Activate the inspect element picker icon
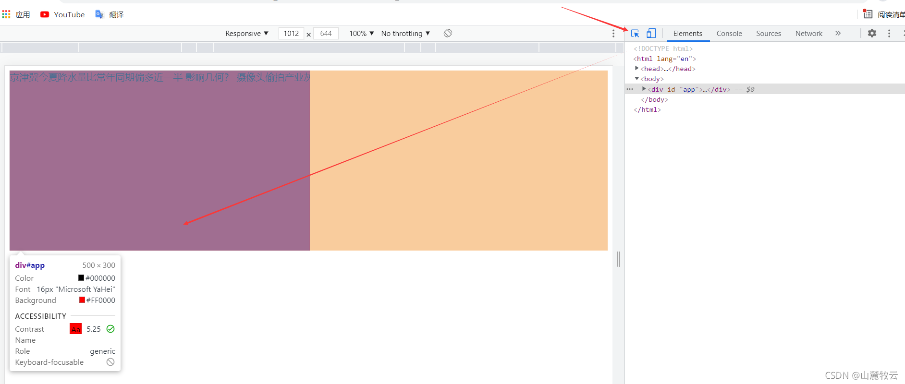This screenshot has width=905, height=384. [x=635, y=33]
